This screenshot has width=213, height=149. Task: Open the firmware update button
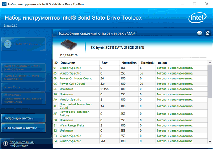point(23,99)
